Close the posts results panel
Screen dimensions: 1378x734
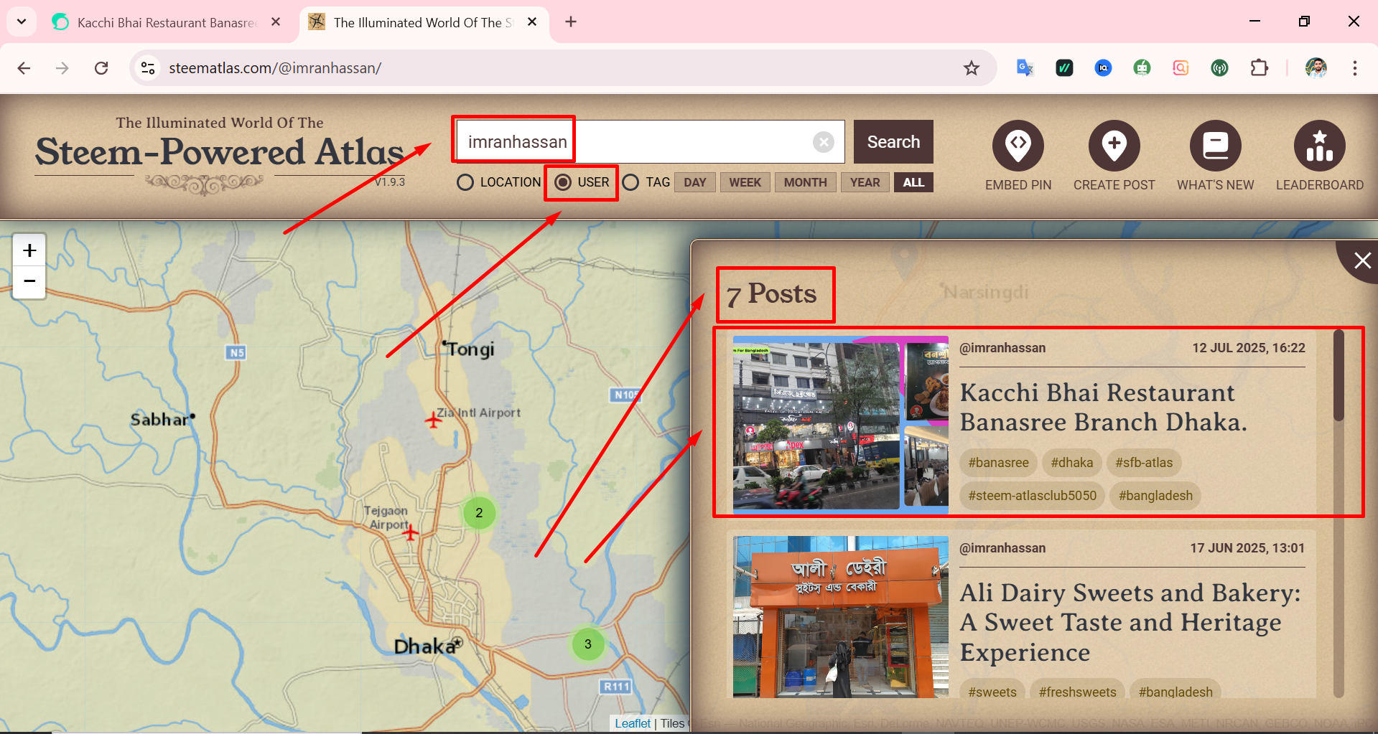point(1361,260)
